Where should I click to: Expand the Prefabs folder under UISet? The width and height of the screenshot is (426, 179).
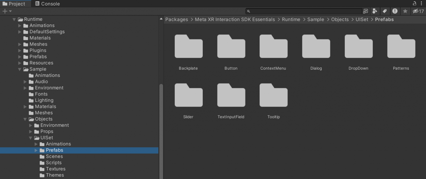(x=36, y=150)
